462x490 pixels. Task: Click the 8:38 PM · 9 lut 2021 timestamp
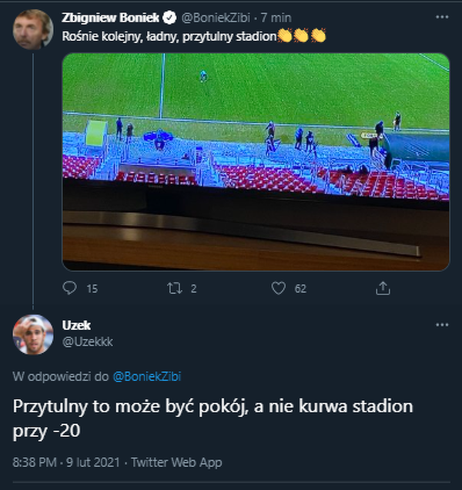click(x=65, y=462)
